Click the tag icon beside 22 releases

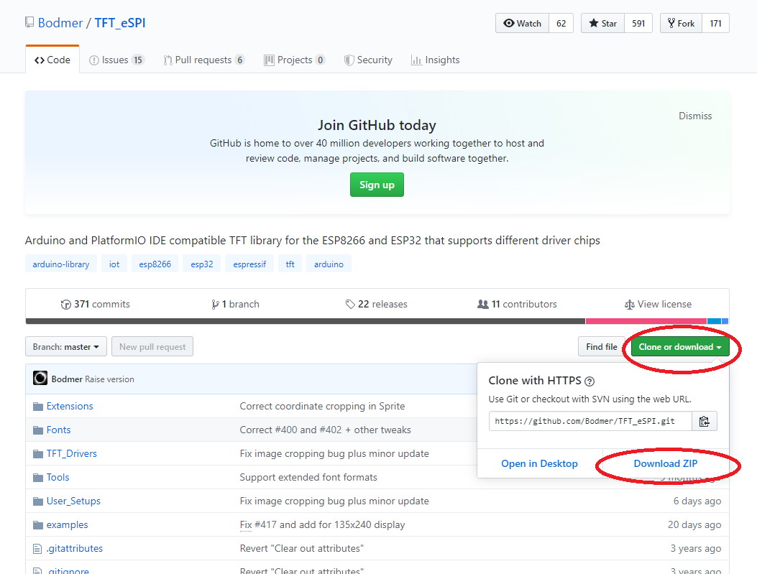[350, 305]
